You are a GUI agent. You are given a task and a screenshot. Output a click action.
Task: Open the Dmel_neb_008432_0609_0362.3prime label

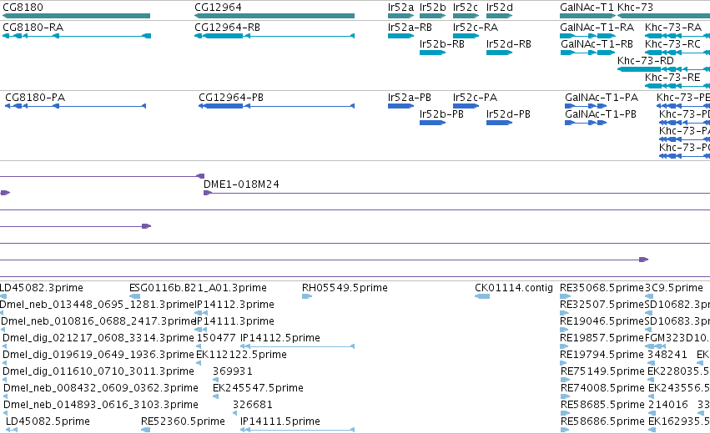point(100,388)
